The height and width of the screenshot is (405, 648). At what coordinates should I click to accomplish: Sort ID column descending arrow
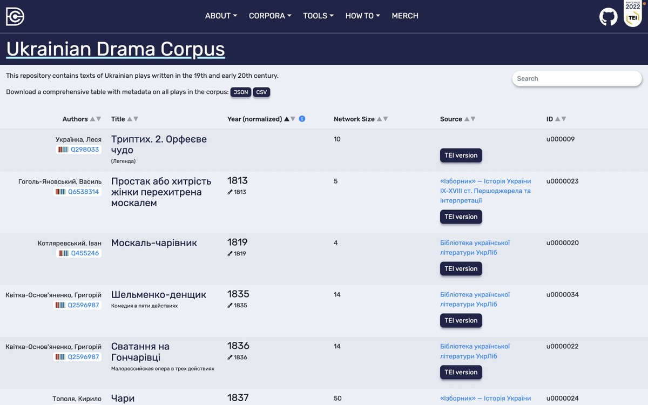point(564,119)
